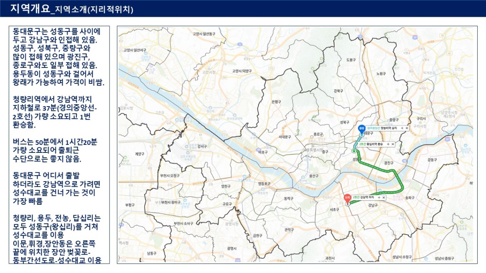Click the 중랑구 label on the map
486x273 pixels.
click(394, 119)
